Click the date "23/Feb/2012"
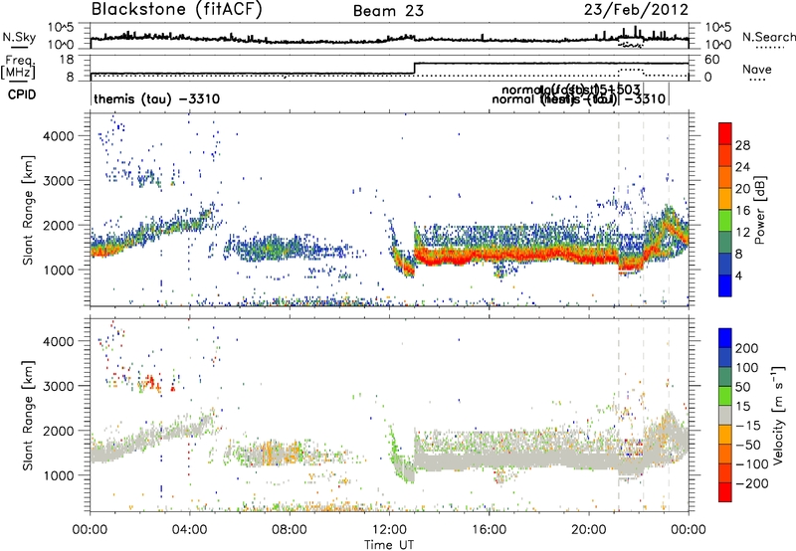This screenshot has width=796, height=551. [636, 10]
